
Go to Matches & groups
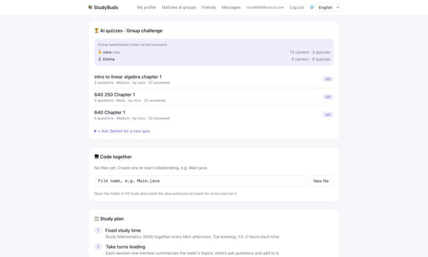point(179,7)
